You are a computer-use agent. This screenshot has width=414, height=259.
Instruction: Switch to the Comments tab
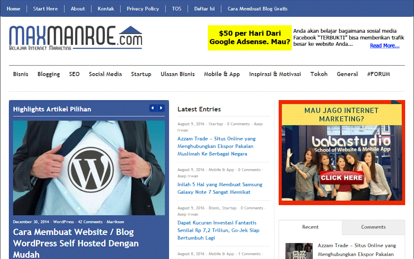coord(374,227)
